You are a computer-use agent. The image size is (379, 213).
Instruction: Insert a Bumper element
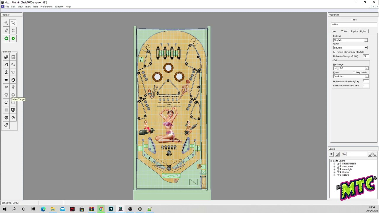13,72
